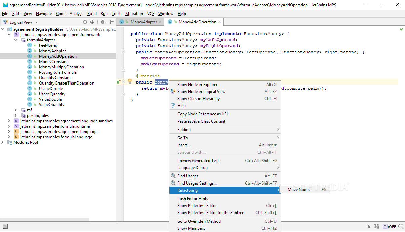Screen dimensions: 405x232
Task: Expand the formula.runtime solution node
Action: [x=9, y=126]
